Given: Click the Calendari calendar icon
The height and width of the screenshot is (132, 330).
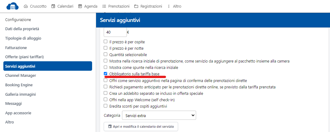Looking at the screenshot, I should coord(53,6).
